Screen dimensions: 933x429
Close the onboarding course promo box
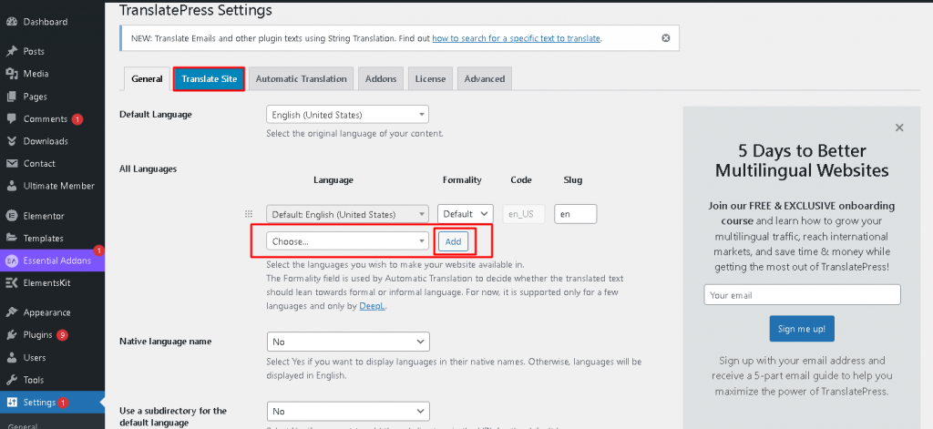click(899, 128)
